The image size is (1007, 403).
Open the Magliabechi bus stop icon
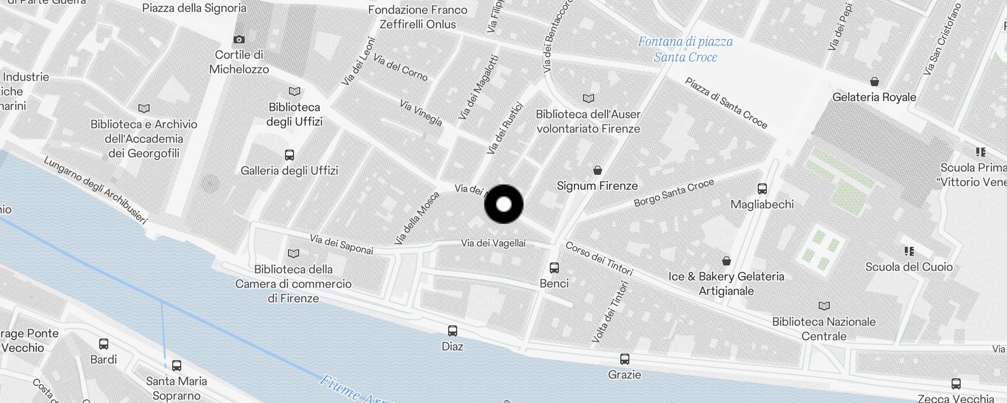[762, 189]
